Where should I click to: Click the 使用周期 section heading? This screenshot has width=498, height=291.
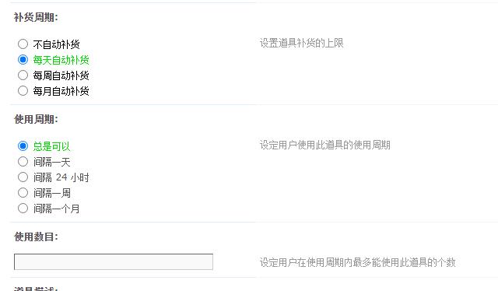pyautogui.click(x=36, y=119)
